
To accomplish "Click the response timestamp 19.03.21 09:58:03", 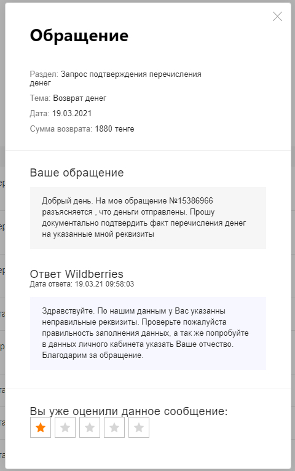I will (104, 284).
